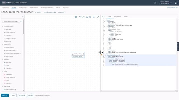Fold the Cloud_Tanzu_Cluster_1 code block

pyautogui.click(x=105, y=55)
